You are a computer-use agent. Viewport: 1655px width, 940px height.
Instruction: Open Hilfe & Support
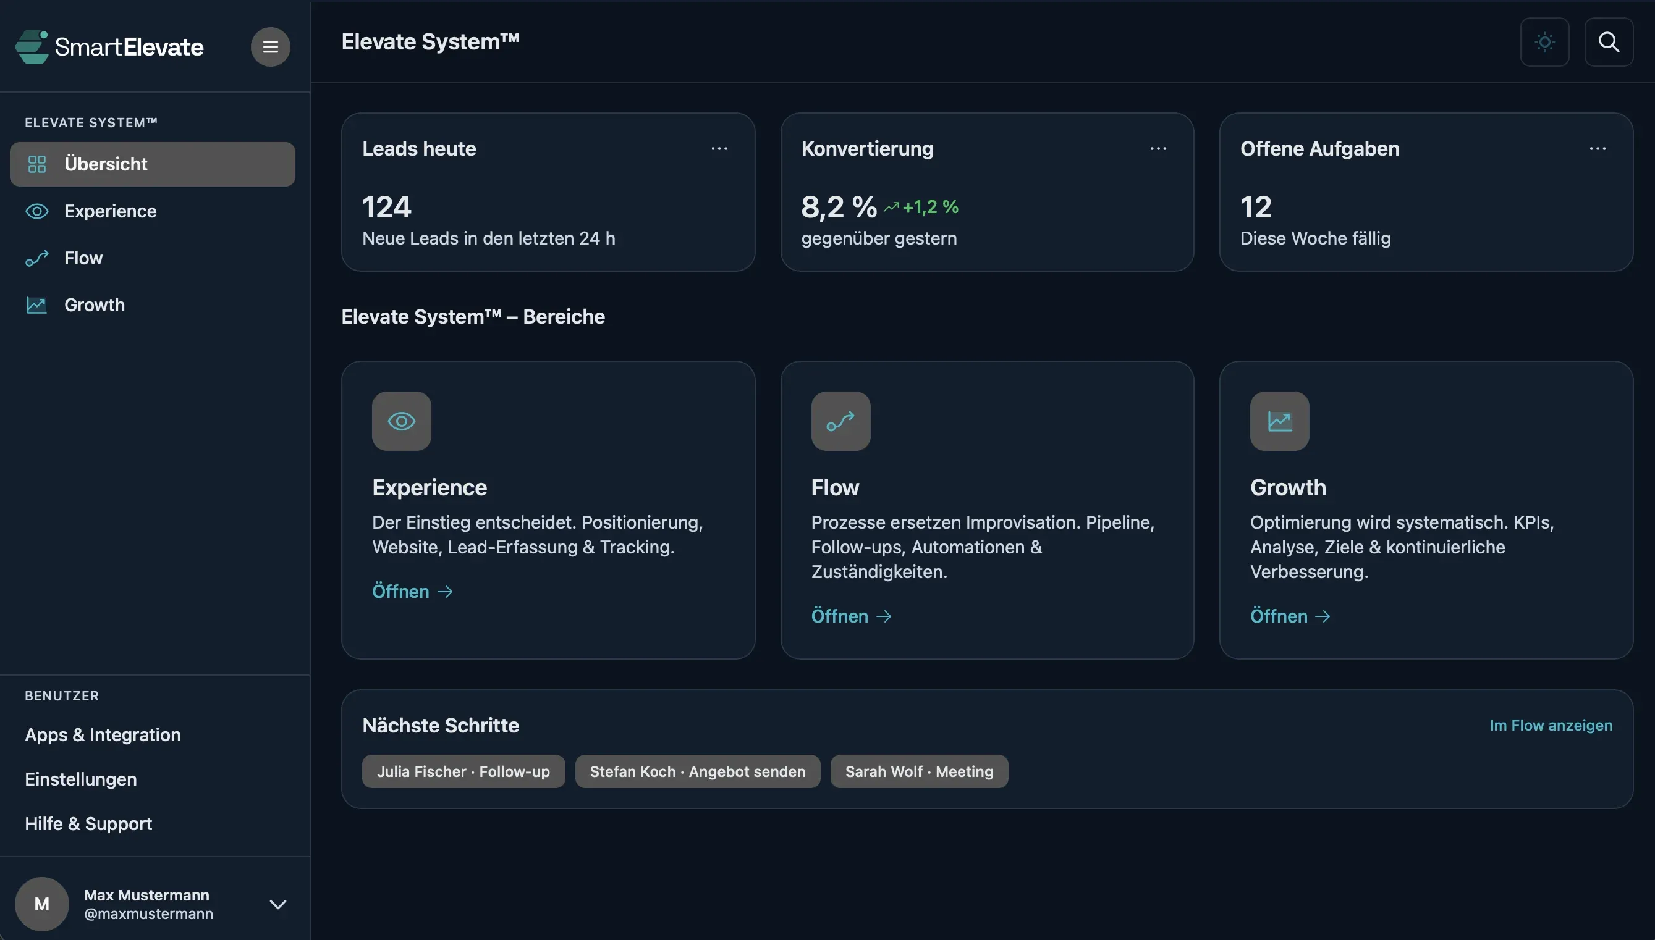tap(88, 823)
